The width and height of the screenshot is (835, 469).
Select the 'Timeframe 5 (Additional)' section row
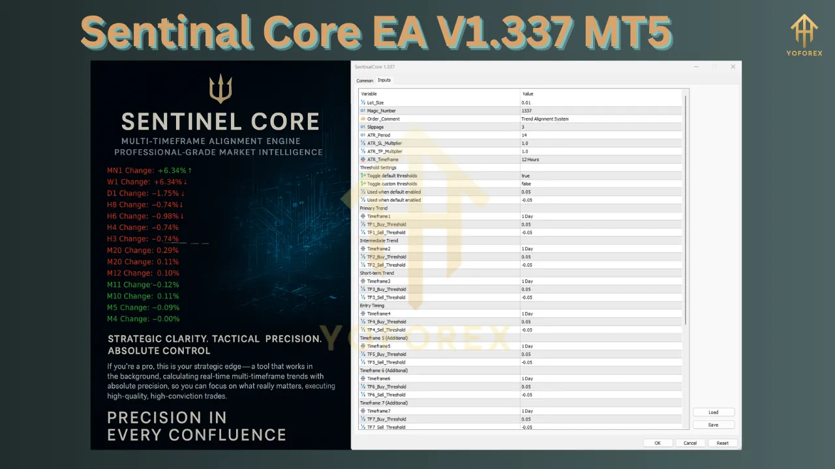(521, 338)
